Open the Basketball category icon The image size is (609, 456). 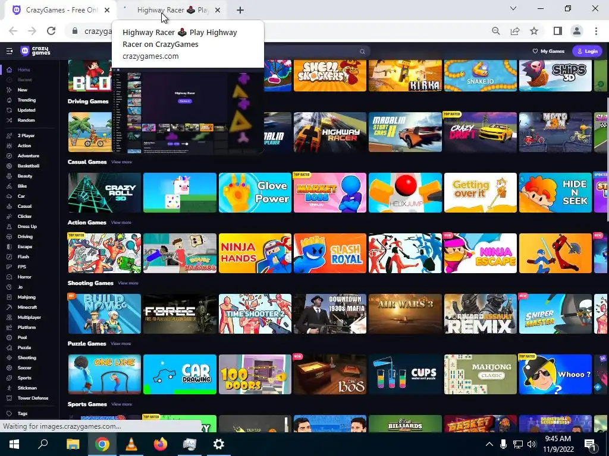point(10,166)
